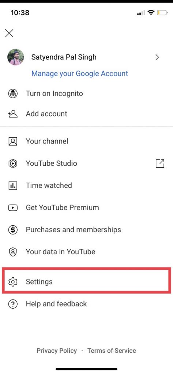Screen dimensions: 173x374
Task: Open the Terms of Service link
Action: point(112,351)
